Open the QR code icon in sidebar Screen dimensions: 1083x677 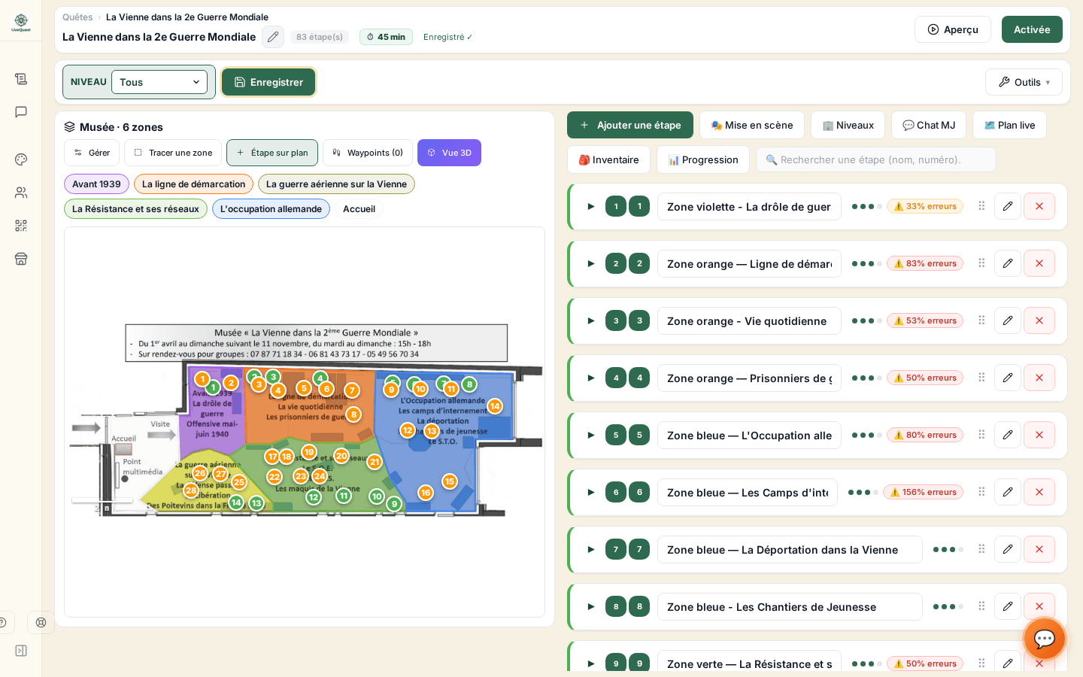(21, 226)
